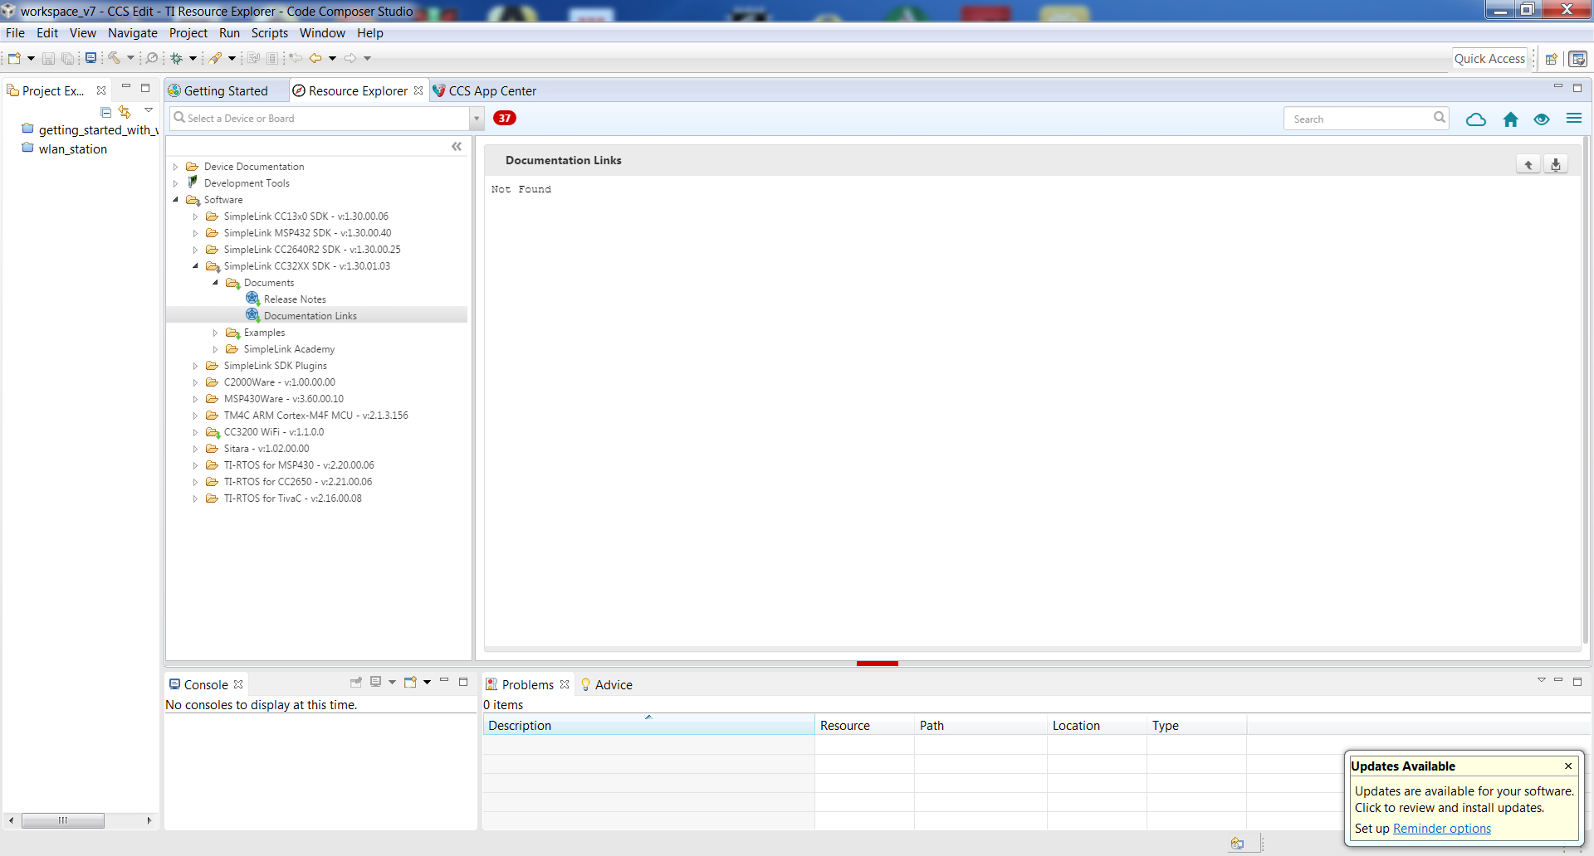Image resolution: width=1594 pixels, height=856 pixels.
Task: Select the CC3200 WiFi - v:1.1.0.0 item
Action: point(274,432)
